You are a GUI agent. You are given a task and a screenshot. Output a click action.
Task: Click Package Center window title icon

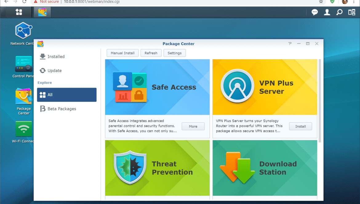[40, 44]
